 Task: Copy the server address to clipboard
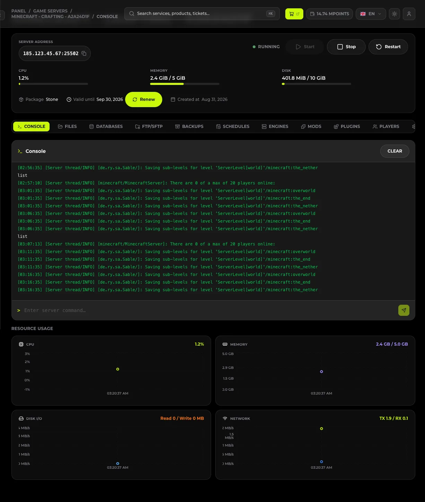(x=84, y=53)
